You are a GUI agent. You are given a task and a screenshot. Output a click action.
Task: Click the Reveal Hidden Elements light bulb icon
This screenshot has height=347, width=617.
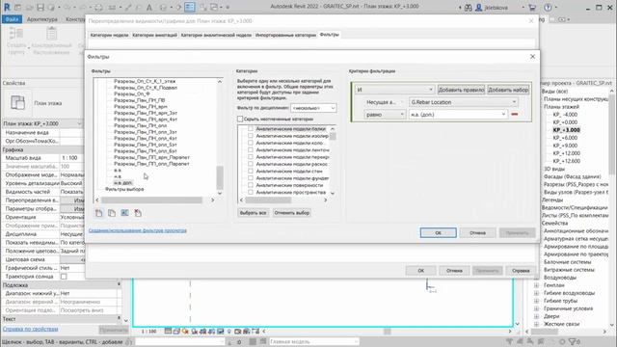coord(229,332)
